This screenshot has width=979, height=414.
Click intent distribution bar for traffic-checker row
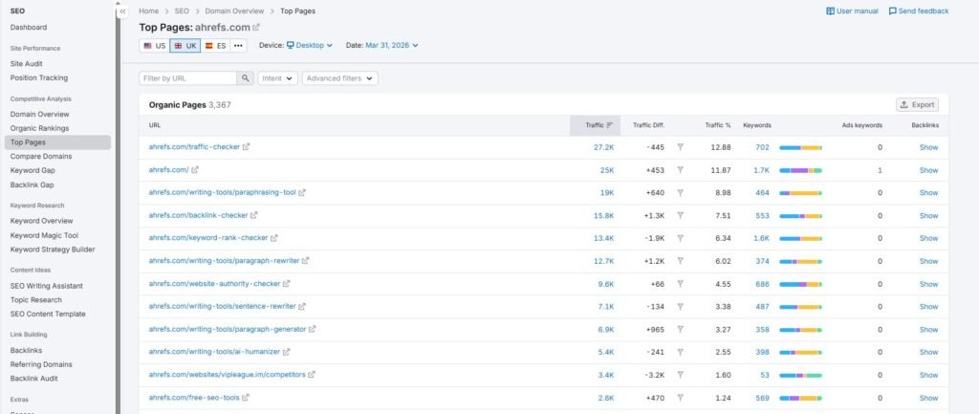point(800,147)
